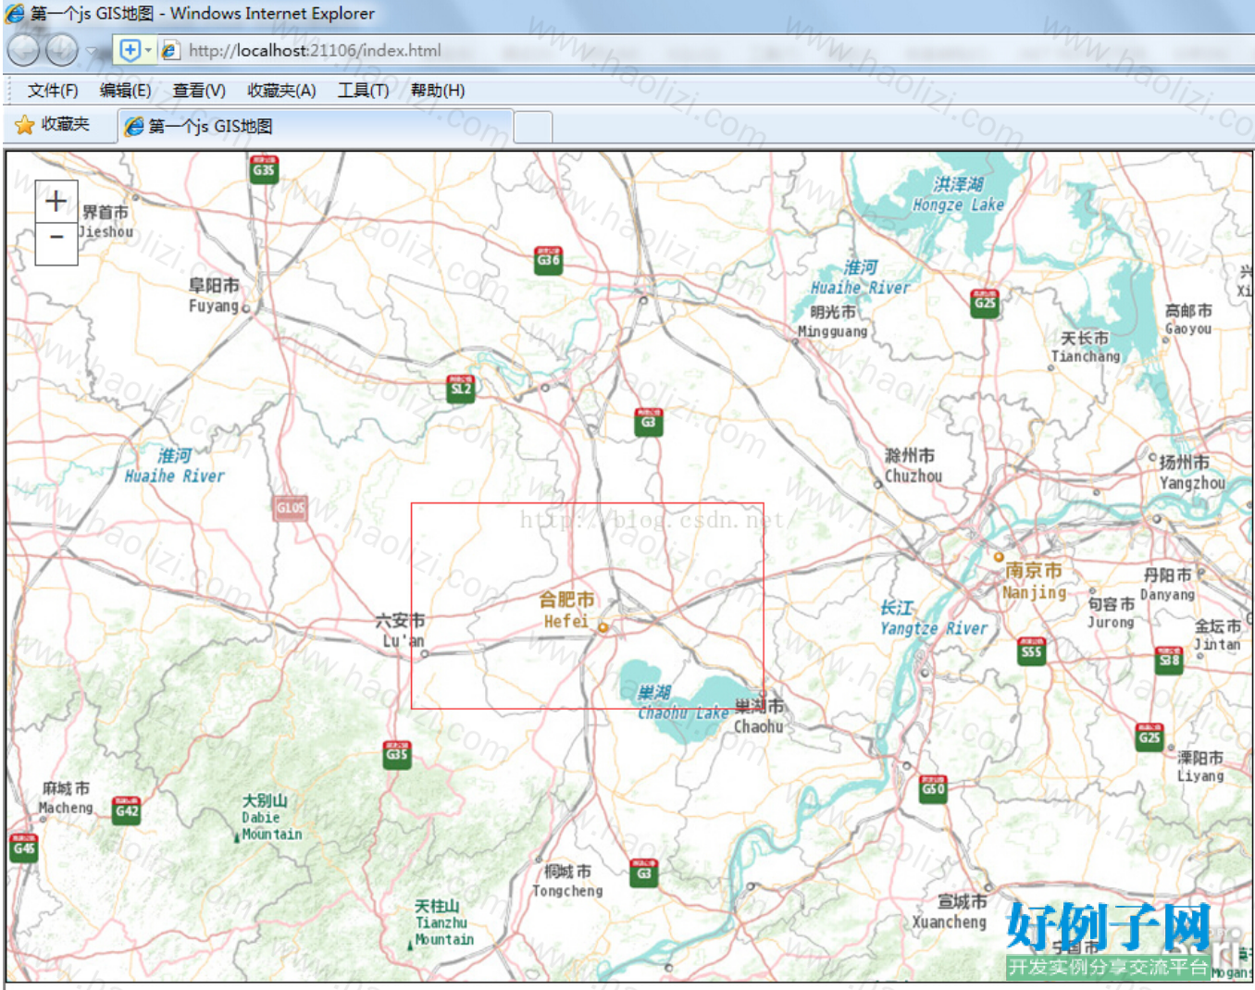Open the 工具(T) menu
The height and width of the screenshot is (990, 1255).
click(x=363, y=90)
